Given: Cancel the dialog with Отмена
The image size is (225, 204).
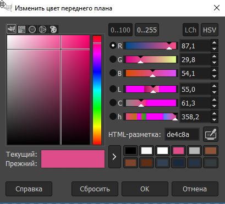Looking at the screenshot, I should click(x=195, y=189).
